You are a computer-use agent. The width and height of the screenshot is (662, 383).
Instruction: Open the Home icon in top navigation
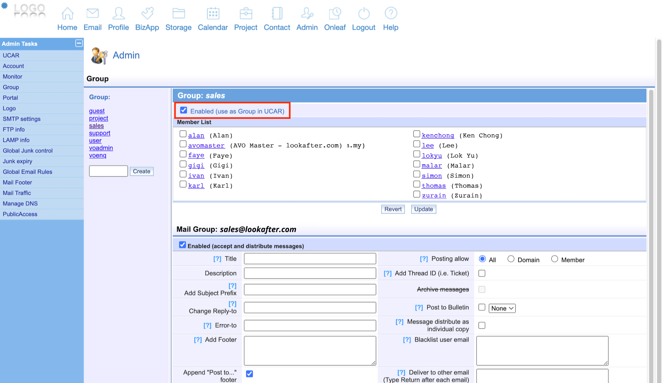pyautogui.click(x=67, y=14)
